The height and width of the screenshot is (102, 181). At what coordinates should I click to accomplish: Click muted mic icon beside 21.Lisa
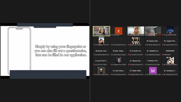[94, 65]
